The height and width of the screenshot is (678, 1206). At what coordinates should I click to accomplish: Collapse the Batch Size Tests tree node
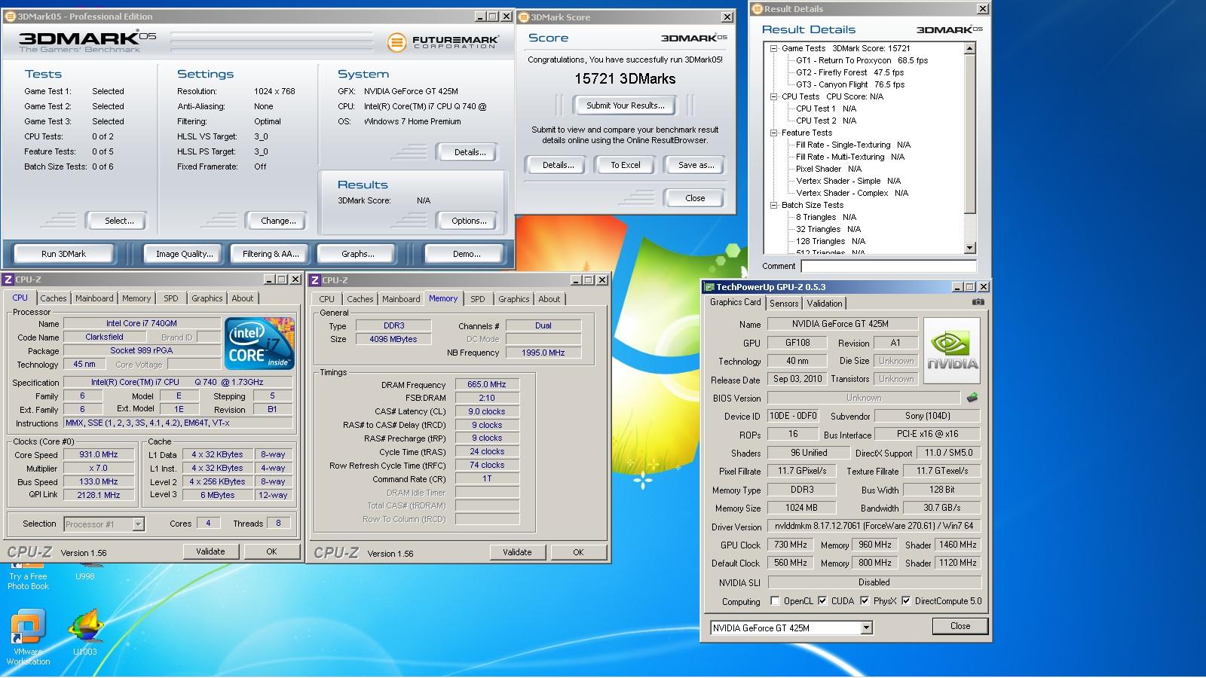(x=773, y=205)
